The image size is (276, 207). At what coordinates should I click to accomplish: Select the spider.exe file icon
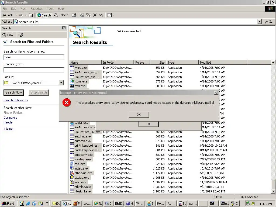coord(72,123)
